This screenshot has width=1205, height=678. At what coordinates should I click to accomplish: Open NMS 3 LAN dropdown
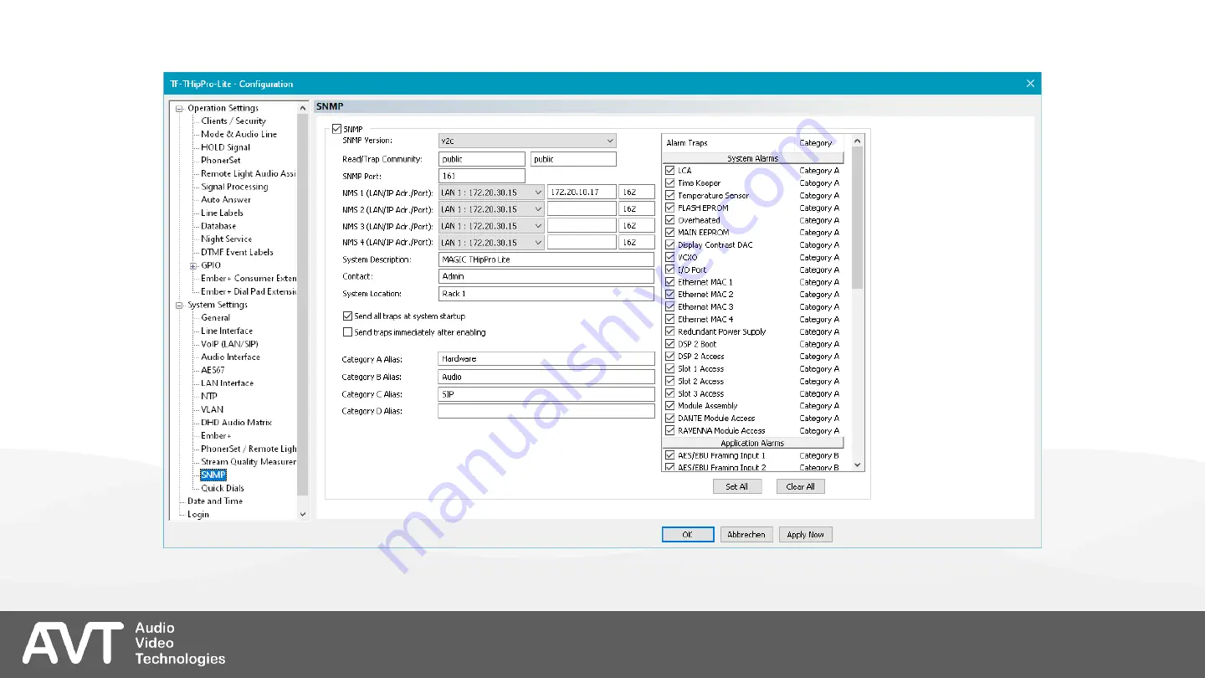point(491,226)
